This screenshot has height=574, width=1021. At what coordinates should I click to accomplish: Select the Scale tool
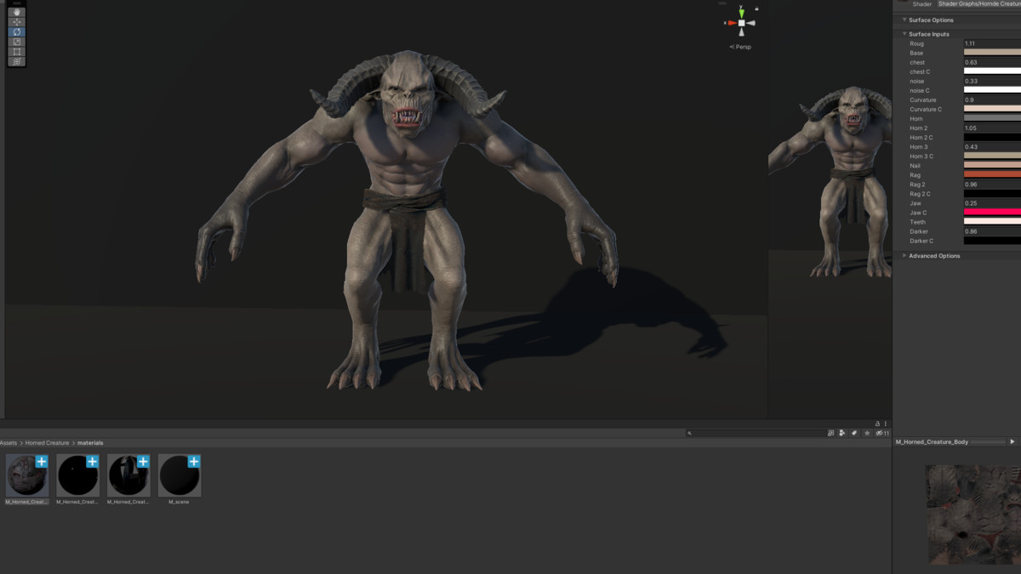[x=17, y=42]
